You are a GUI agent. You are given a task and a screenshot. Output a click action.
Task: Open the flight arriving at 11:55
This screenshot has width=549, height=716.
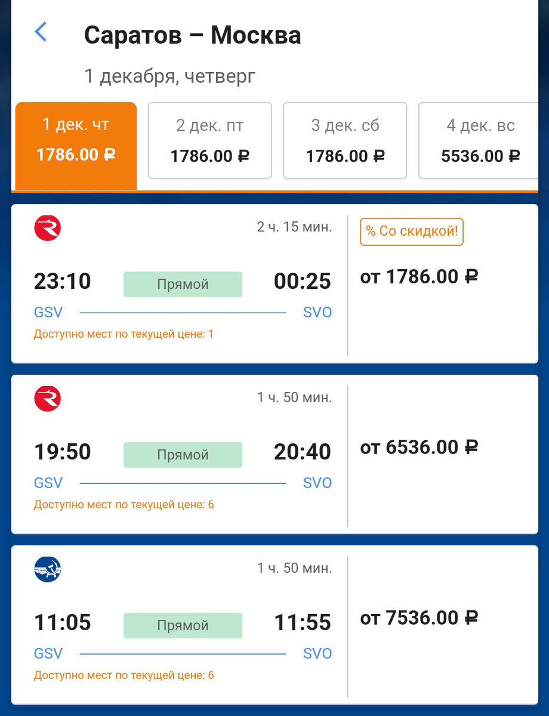click(274, 625)
